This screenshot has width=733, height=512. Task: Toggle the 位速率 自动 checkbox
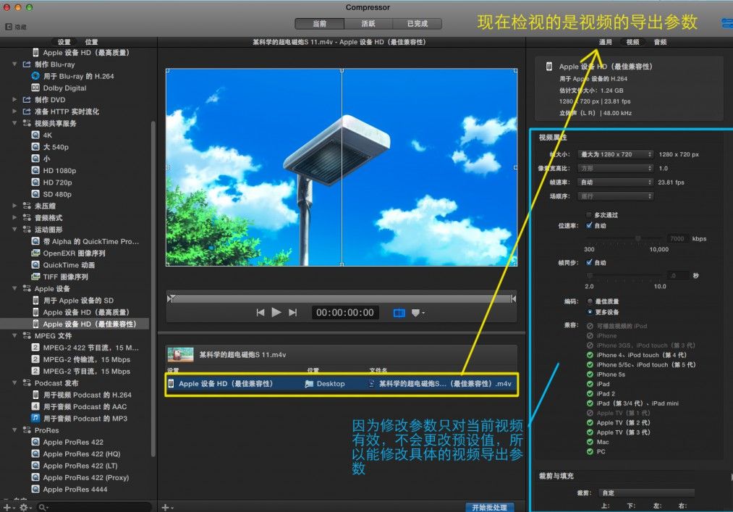[589, 225]
